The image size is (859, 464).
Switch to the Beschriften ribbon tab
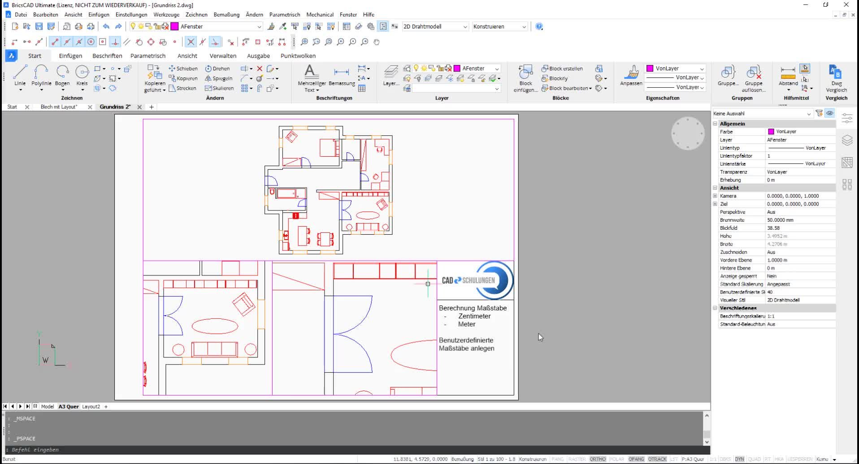(107, 56)
